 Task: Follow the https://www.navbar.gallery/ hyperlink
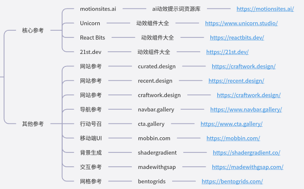click(246, 109)
